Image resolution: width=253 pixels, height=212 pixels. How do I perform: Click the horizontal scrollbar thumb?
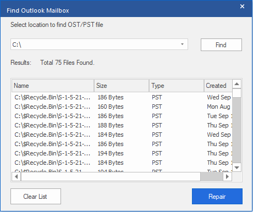click(x=111, y=177)
